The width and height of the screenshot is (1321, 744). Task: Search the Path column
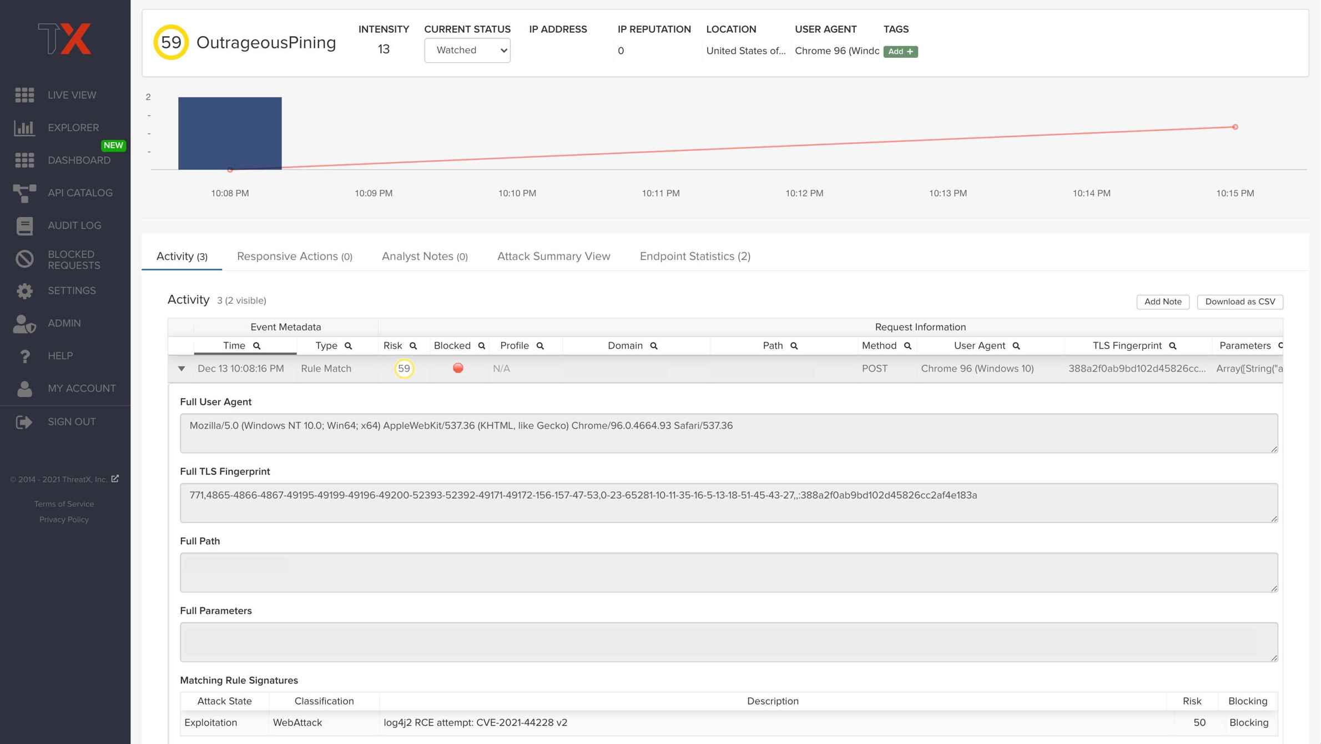[794, 346]
